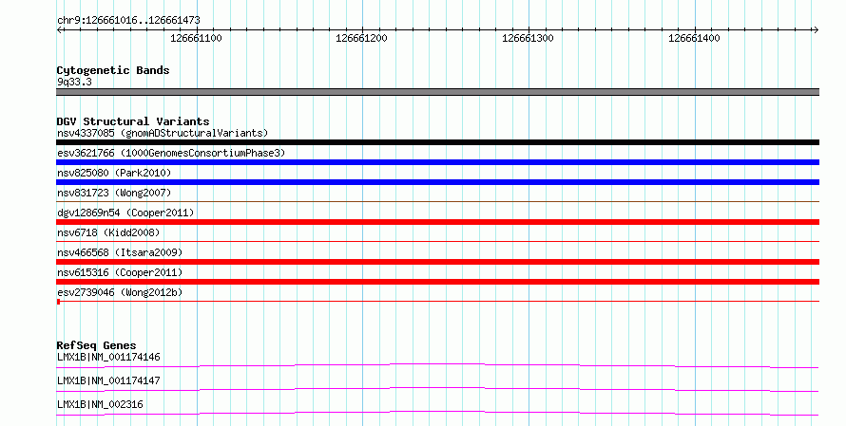Click the red dgv12869n54 variant bar
The height and width of the screenshot is (426, 846).
click(x=437, y=222)
